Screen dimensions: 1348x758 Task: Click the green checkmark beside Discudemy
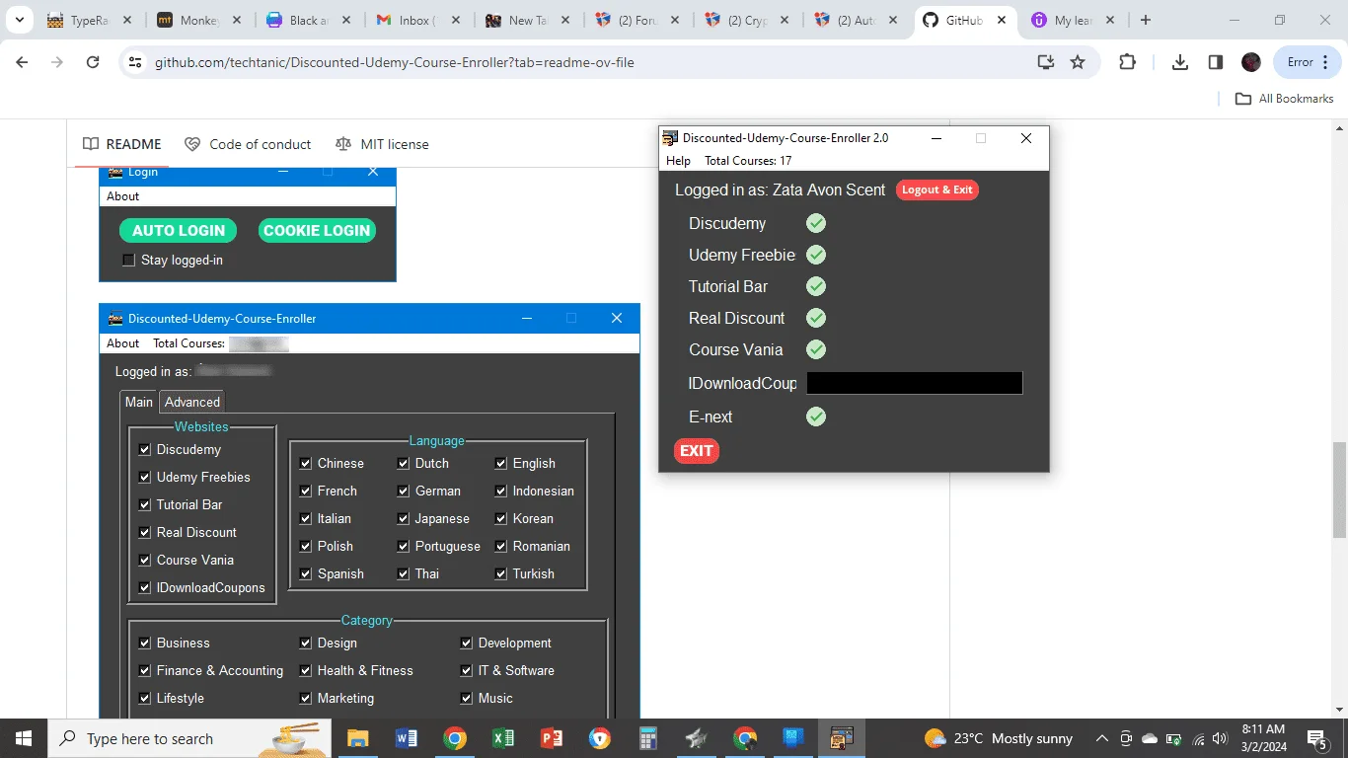816,223
